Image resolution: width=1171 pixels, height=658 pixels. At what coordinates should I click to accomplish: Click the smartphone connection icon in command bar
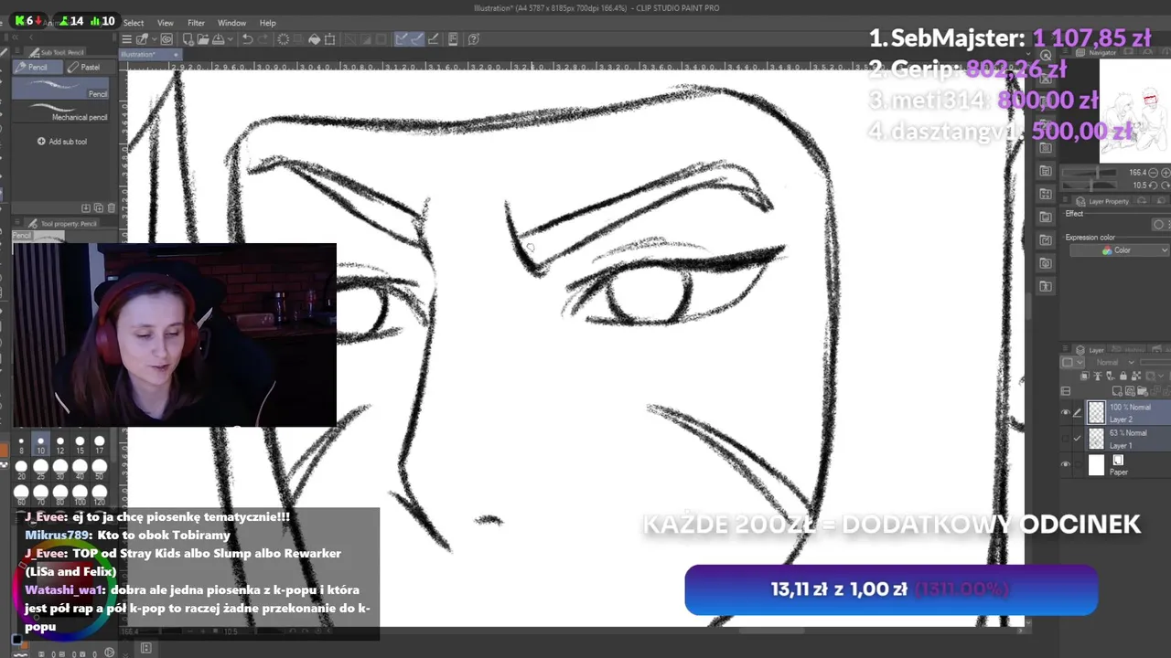coord(453,38)
